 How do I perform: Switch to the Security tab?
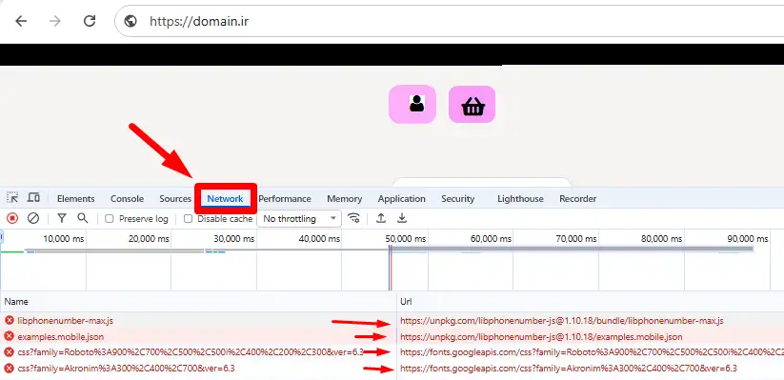458,198
